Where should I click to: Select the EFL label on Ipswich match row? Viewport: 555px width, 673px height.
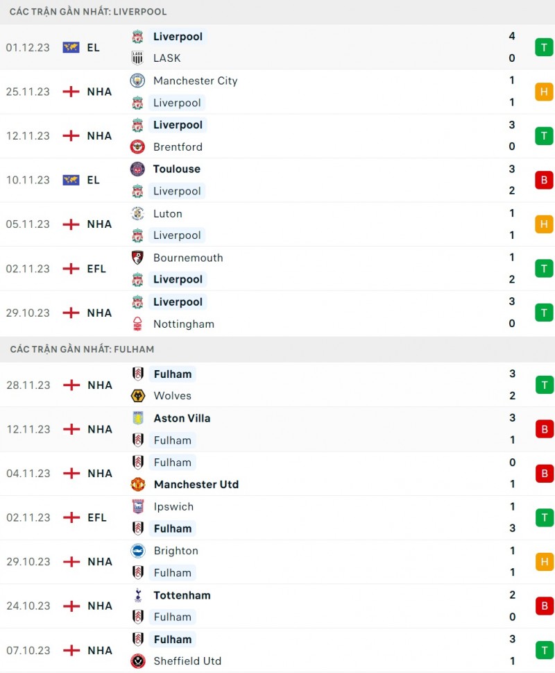[x=97, y=517]
